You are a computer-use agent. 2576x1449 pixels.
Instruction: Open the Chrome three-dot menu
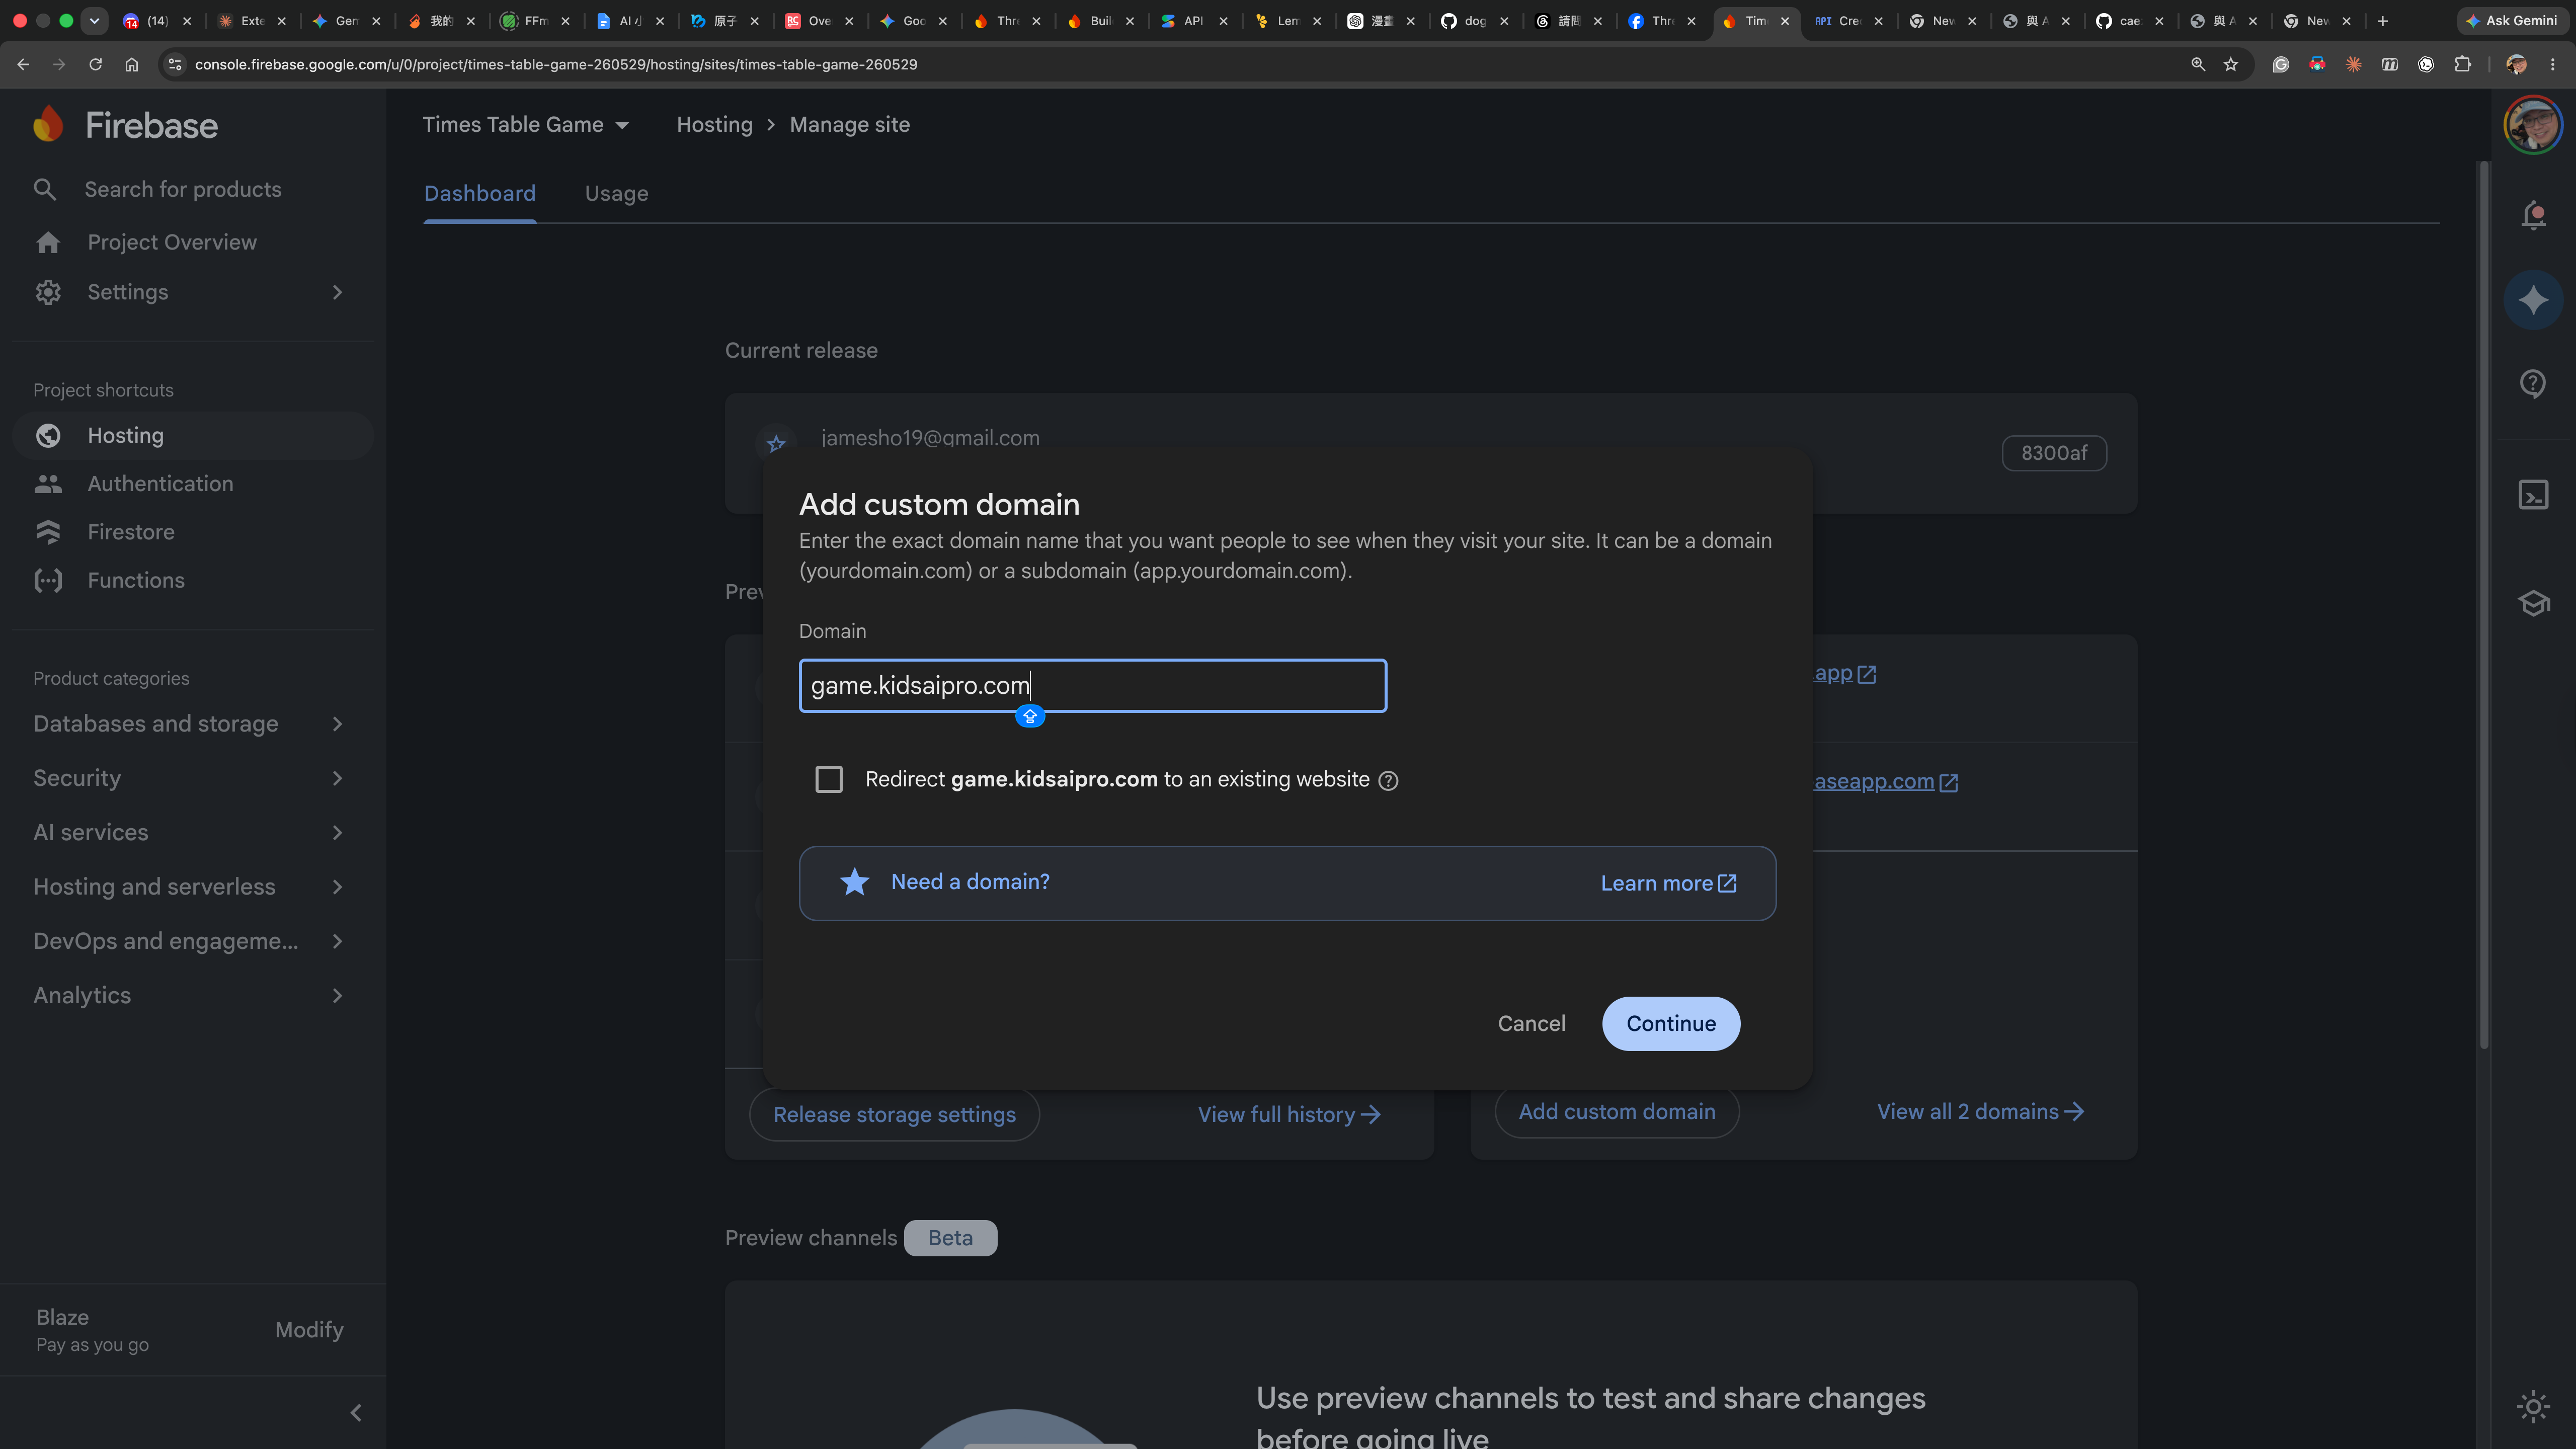click(x=2553, y=64)
